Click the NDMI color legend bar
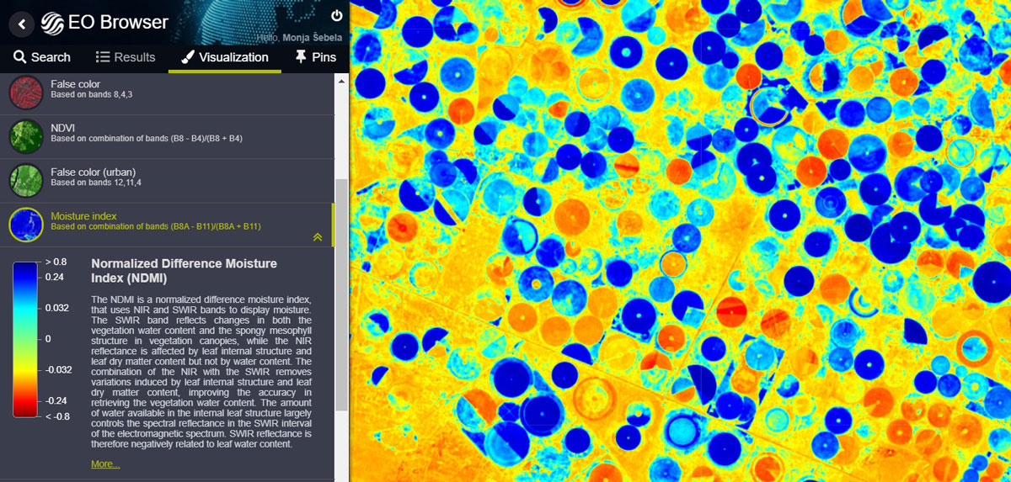The width and height of the screenshot is (1011, 482). pyautogui.click(x=25, y=339)
